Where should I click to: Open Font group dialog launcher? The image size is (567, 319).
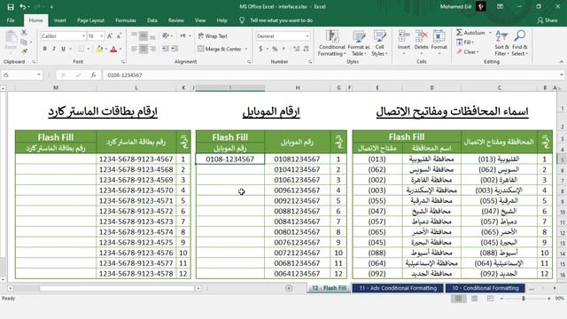tap(123, 62)
